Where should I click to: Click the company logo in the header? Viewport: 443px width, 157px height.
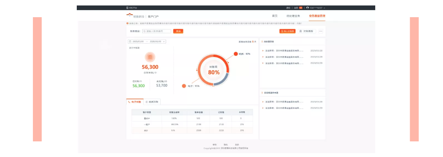pyautogui.click(x=130, y=16)
